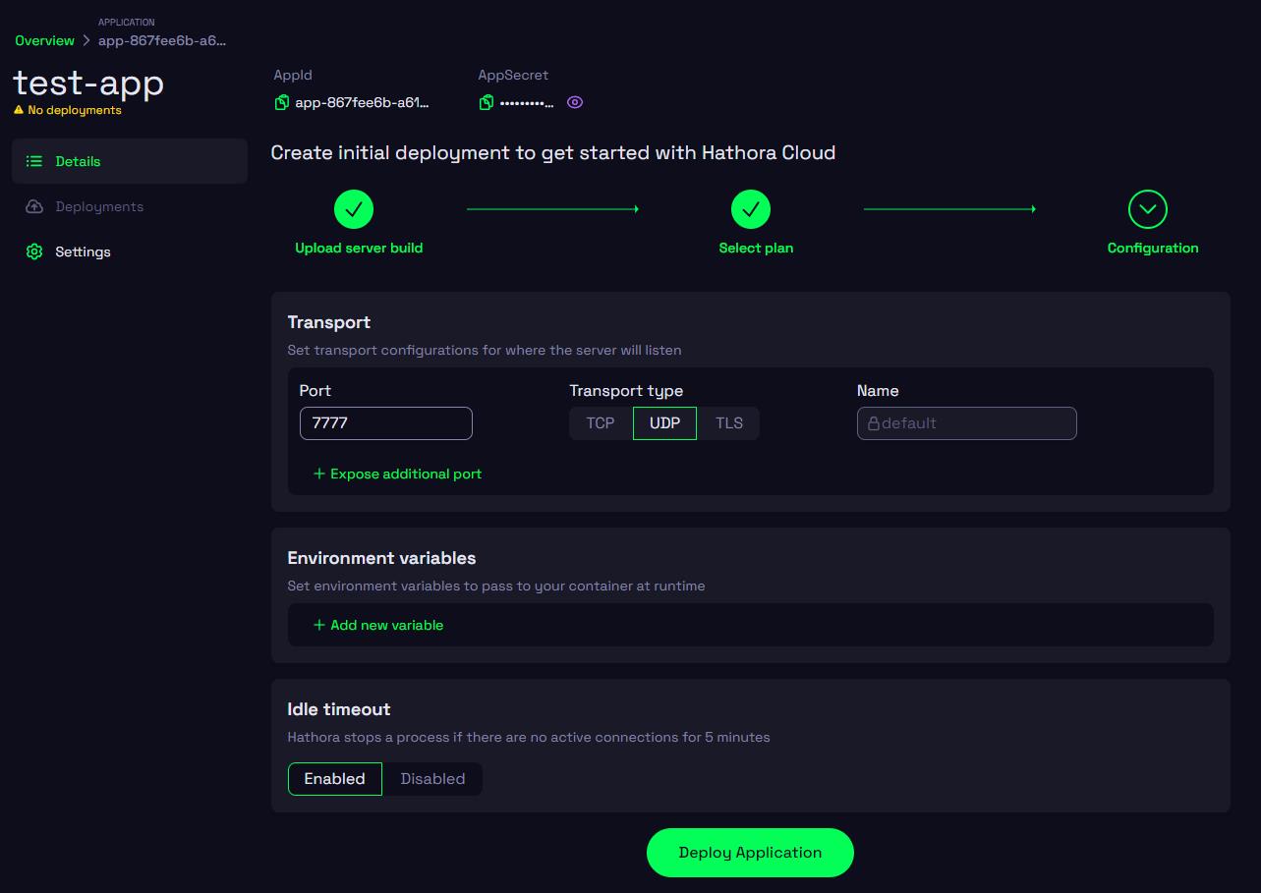This screenshot has height=893, width=1261.
Task: Click the Deploy Application button
Action: 750,853
